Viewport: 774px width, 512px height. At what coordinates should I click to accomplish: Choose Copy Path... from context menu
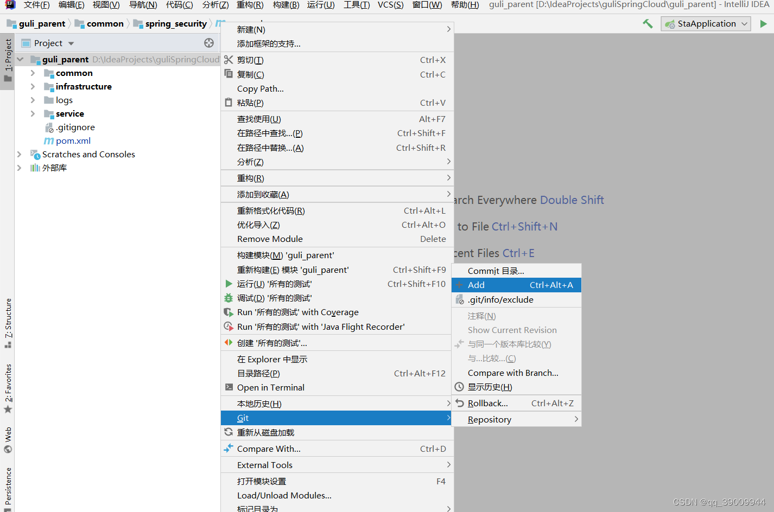(337, 88)
